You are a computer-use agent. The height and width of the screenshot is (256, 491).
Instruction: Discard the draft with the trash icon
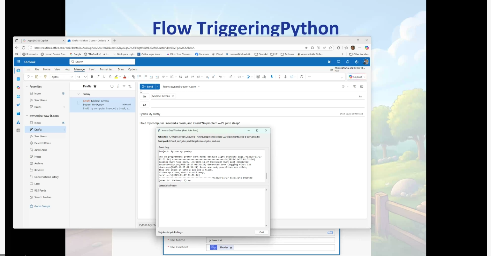click(355, 87)
